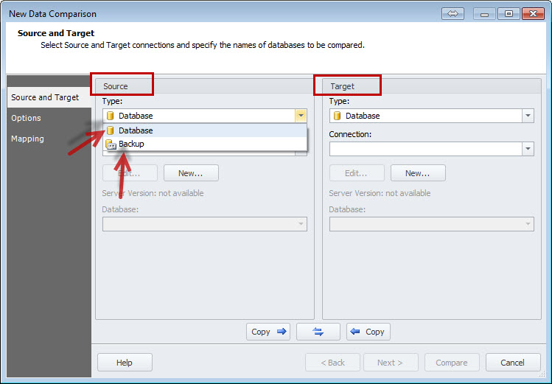Open the Target Connection dropdown

click(528, 149)
